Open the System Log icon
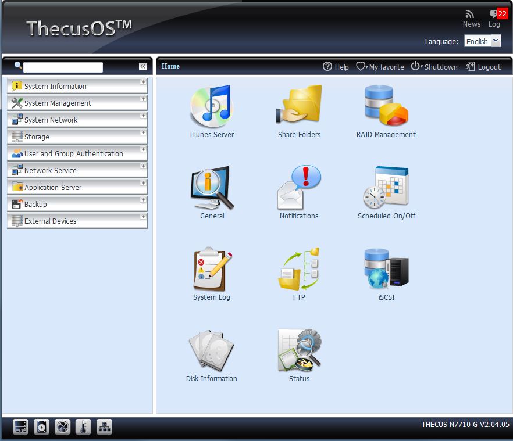 tap(212, 268)
